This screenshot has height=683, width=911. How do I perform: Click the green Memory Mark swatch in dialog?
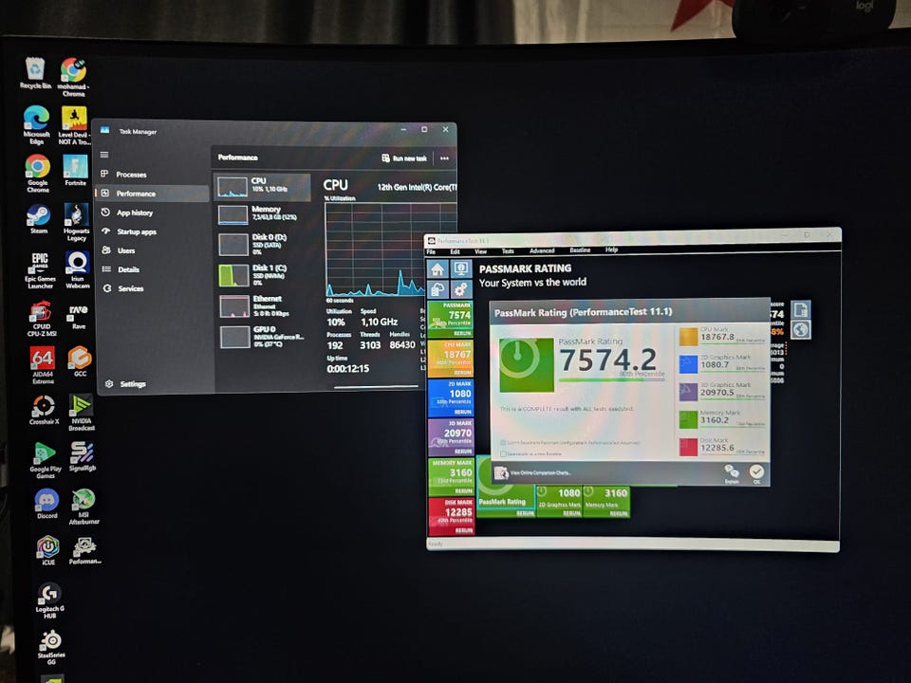689,419
